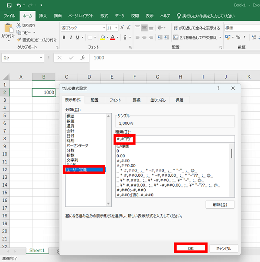Expand the fill color dropdown arrow
Viewport: 260px width, 262px height.
(x=107, y=37)
